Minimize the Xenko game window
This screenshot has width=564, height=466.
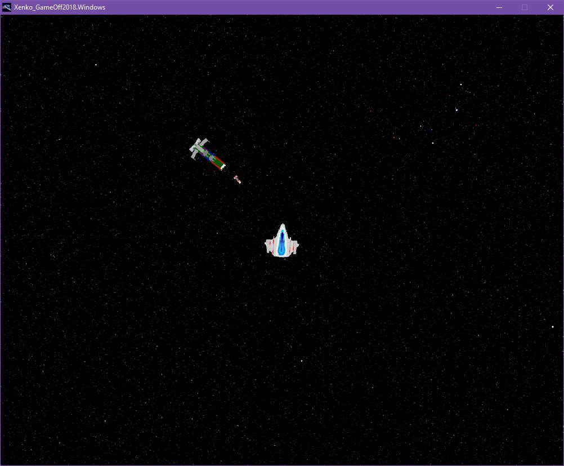click(499, 7)
